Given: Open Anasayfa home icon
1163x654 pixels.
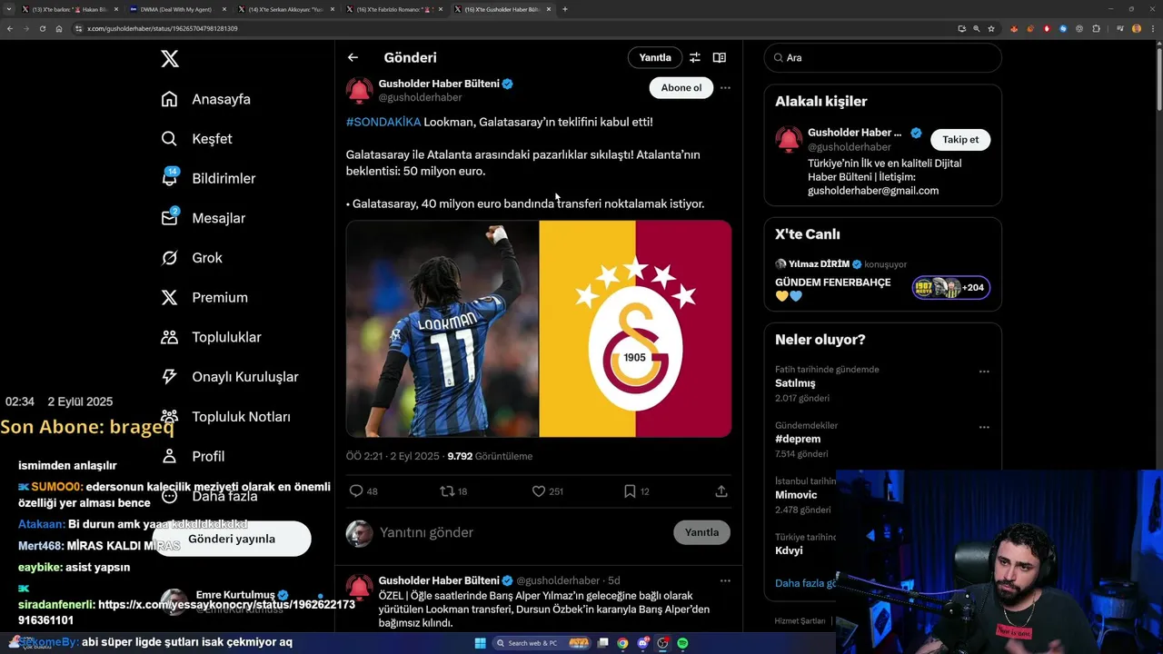Looking at the screenshot, I should coord(170,99).
